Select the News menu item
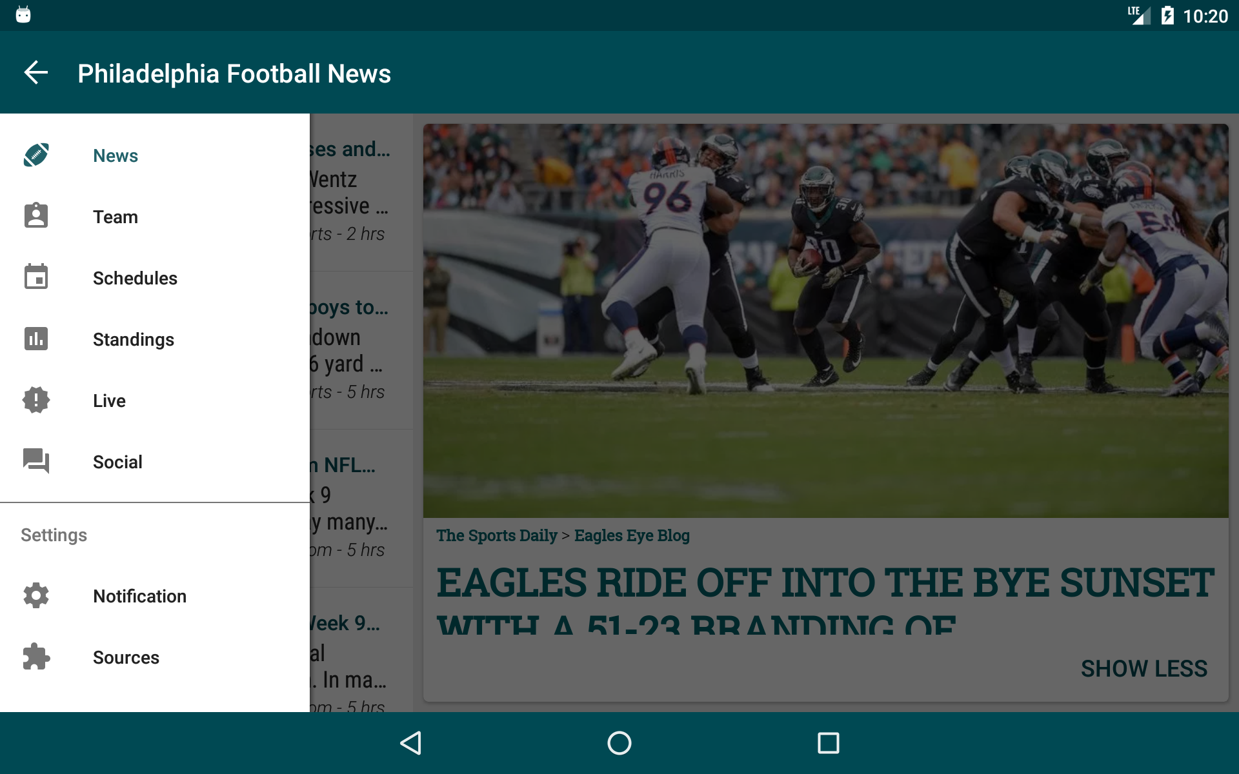1239x774 pixels. coord(116,155)
